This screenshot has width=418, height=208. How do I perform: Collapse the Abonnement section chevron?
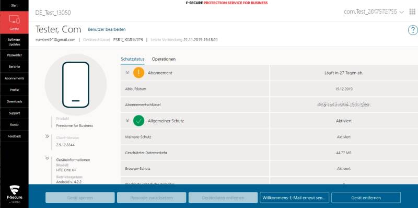[x=127, y=73]
